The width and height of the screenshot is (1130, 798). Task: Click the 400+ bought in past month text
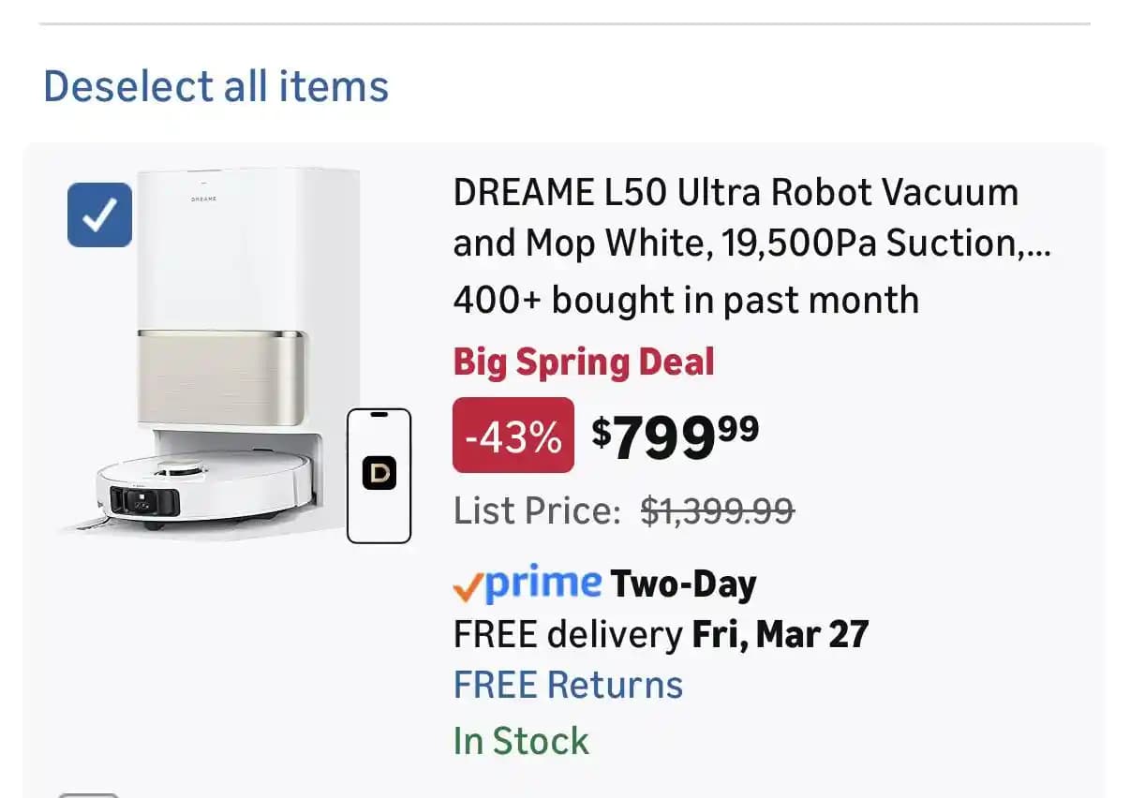[686, 301]
